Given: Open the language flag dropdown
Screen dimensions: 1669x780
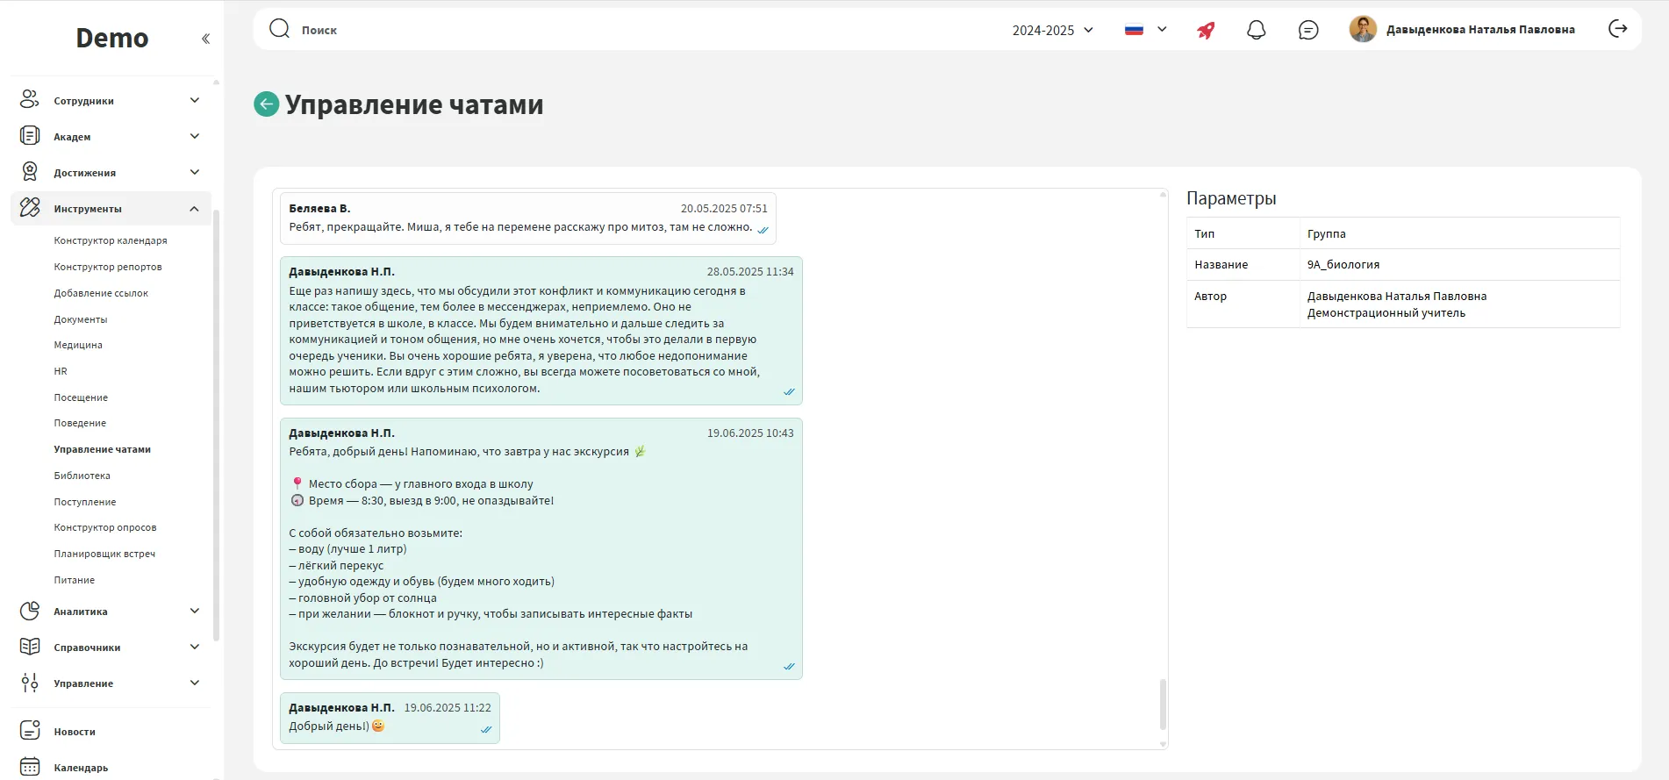Looking at the screenshot, I should [x=1145, y=29].
